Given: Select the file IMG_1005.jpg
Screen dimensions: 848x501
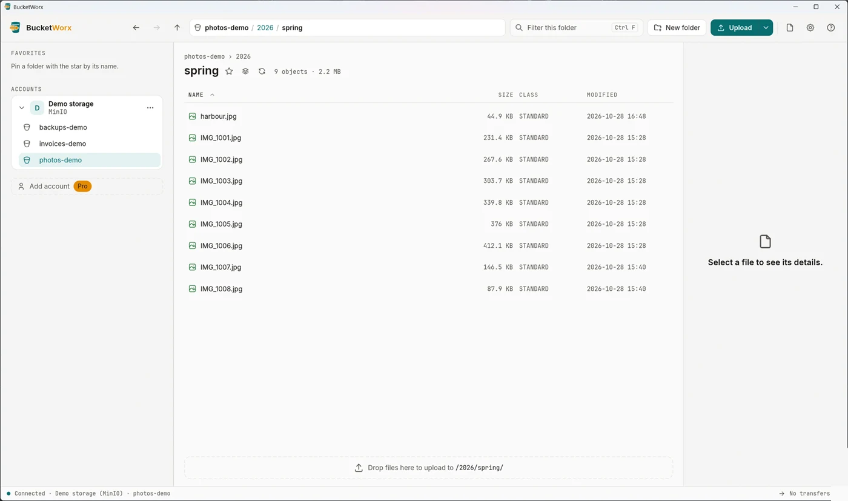Looking at the screenshot, I should coord(429,224).
